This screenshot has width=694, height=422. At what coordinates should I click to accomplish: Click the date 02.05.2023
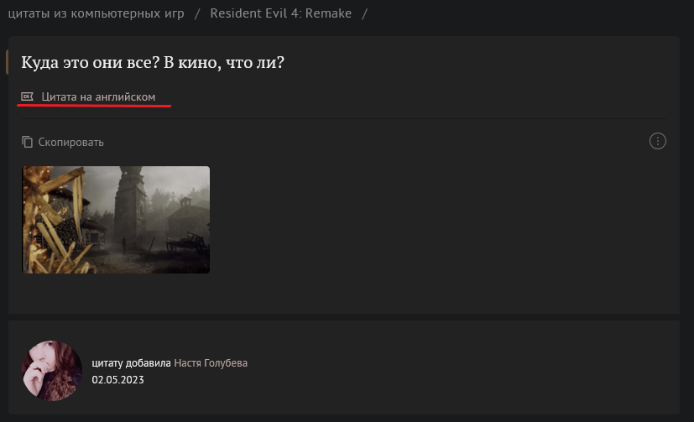click(117, 380)
